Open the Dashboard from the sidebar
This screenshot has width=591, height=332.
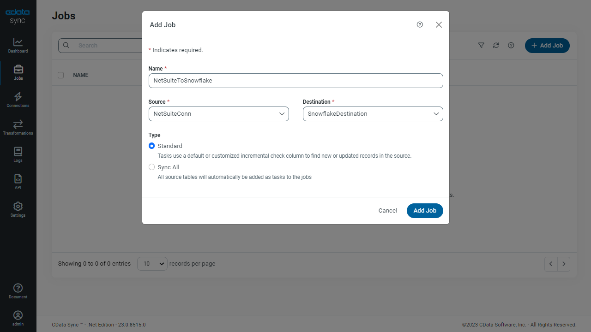[18, 45]
